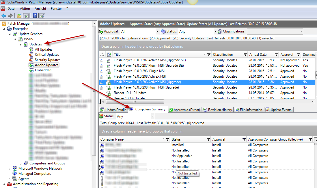Screen dimensions: 317x188
Task: Click the Forward arrow toolbar icon
Action: tap(10, 16)
